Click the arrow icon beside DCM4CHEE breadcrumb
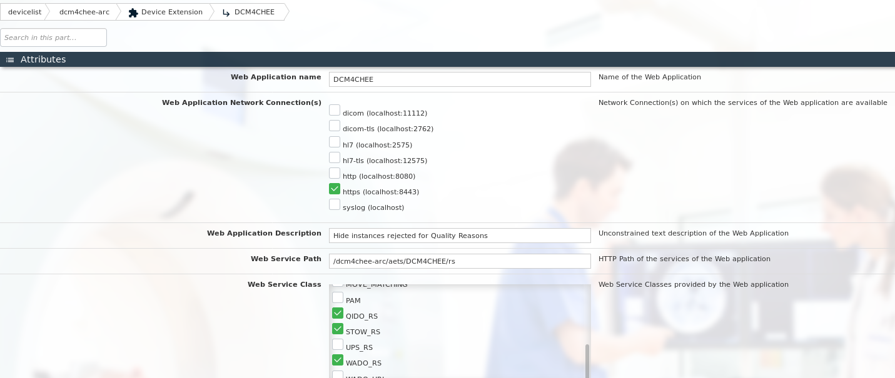Screen dimensions: 895x378 click(226, 12)
